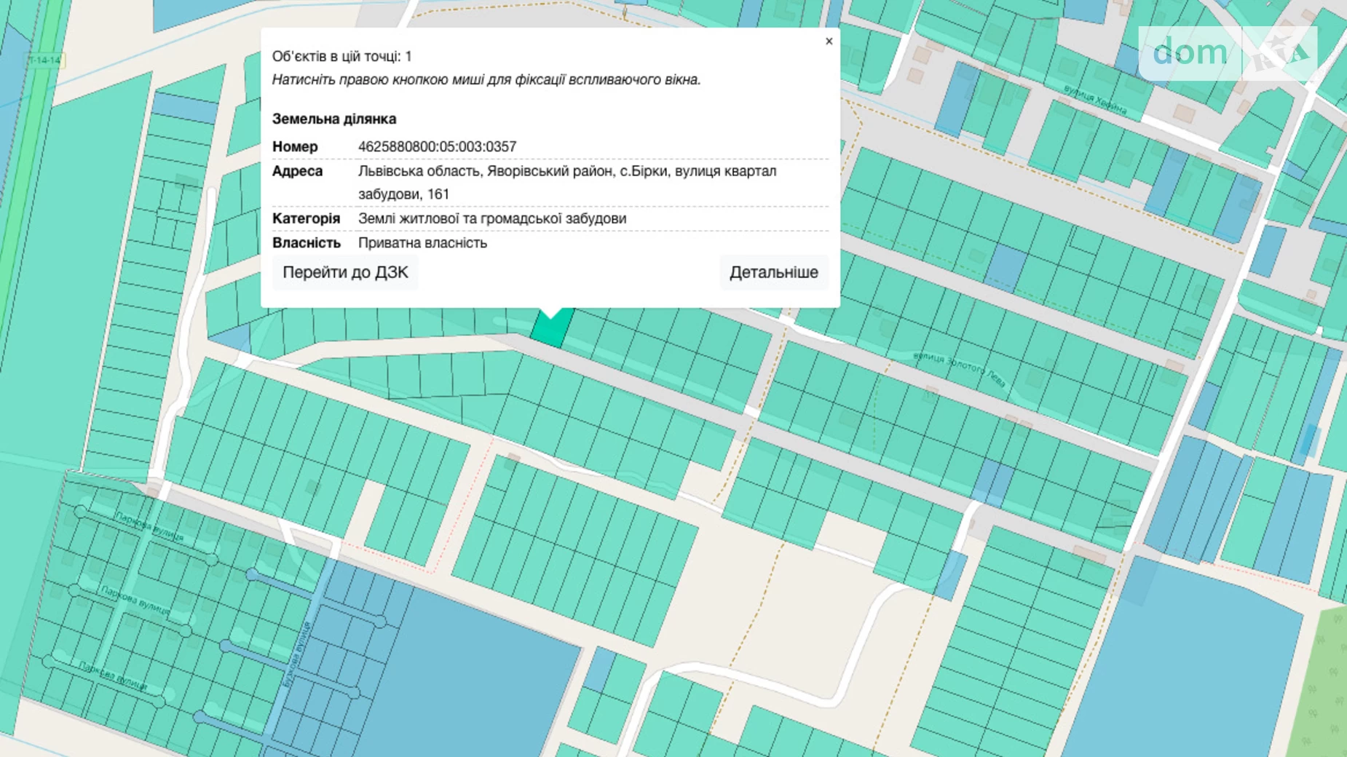Click the 'Адреса' field label
The height and width of the screenshot is (757, 1347).
click(x=297, y=171)
